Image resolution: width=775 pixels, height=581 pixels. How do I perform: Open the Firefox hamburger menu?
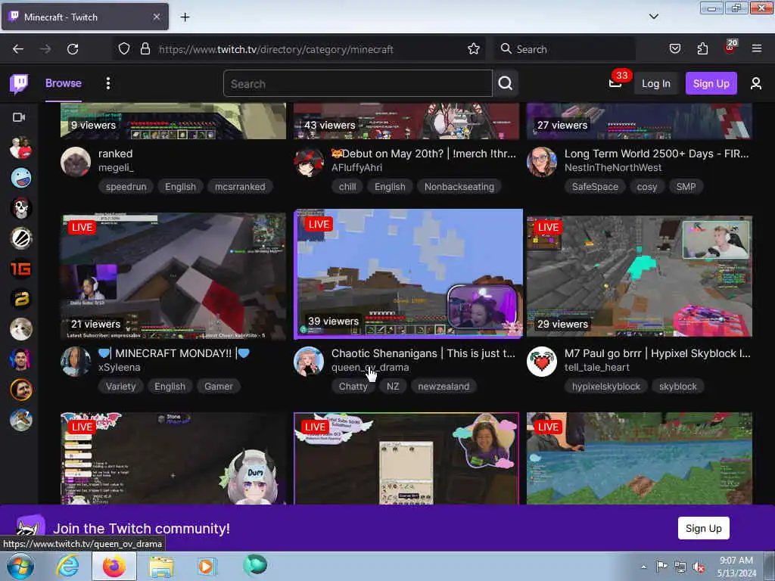(x=757, y=49)
